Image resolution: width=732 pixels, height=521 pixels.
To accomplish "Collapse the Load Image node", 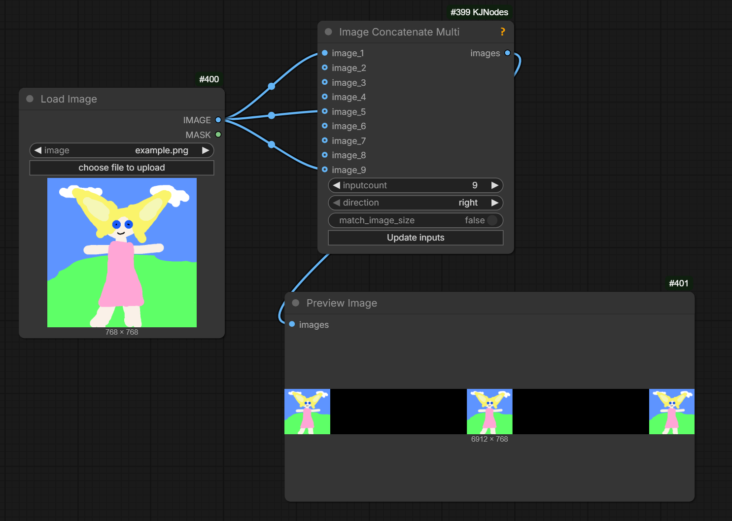I will click(30, 99).
